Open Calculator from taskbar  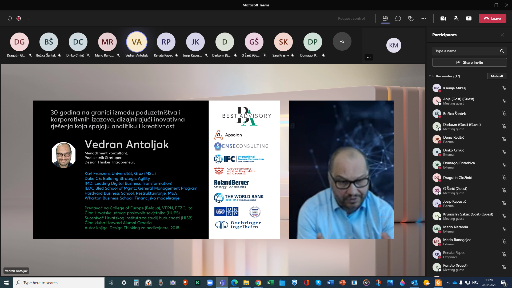click(x=136, y=283)
